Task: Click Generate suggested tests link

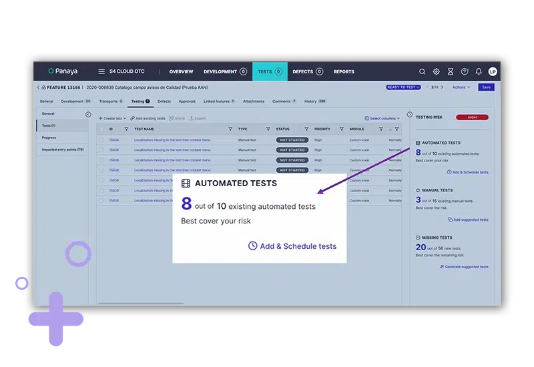Action: pos(464,266)
